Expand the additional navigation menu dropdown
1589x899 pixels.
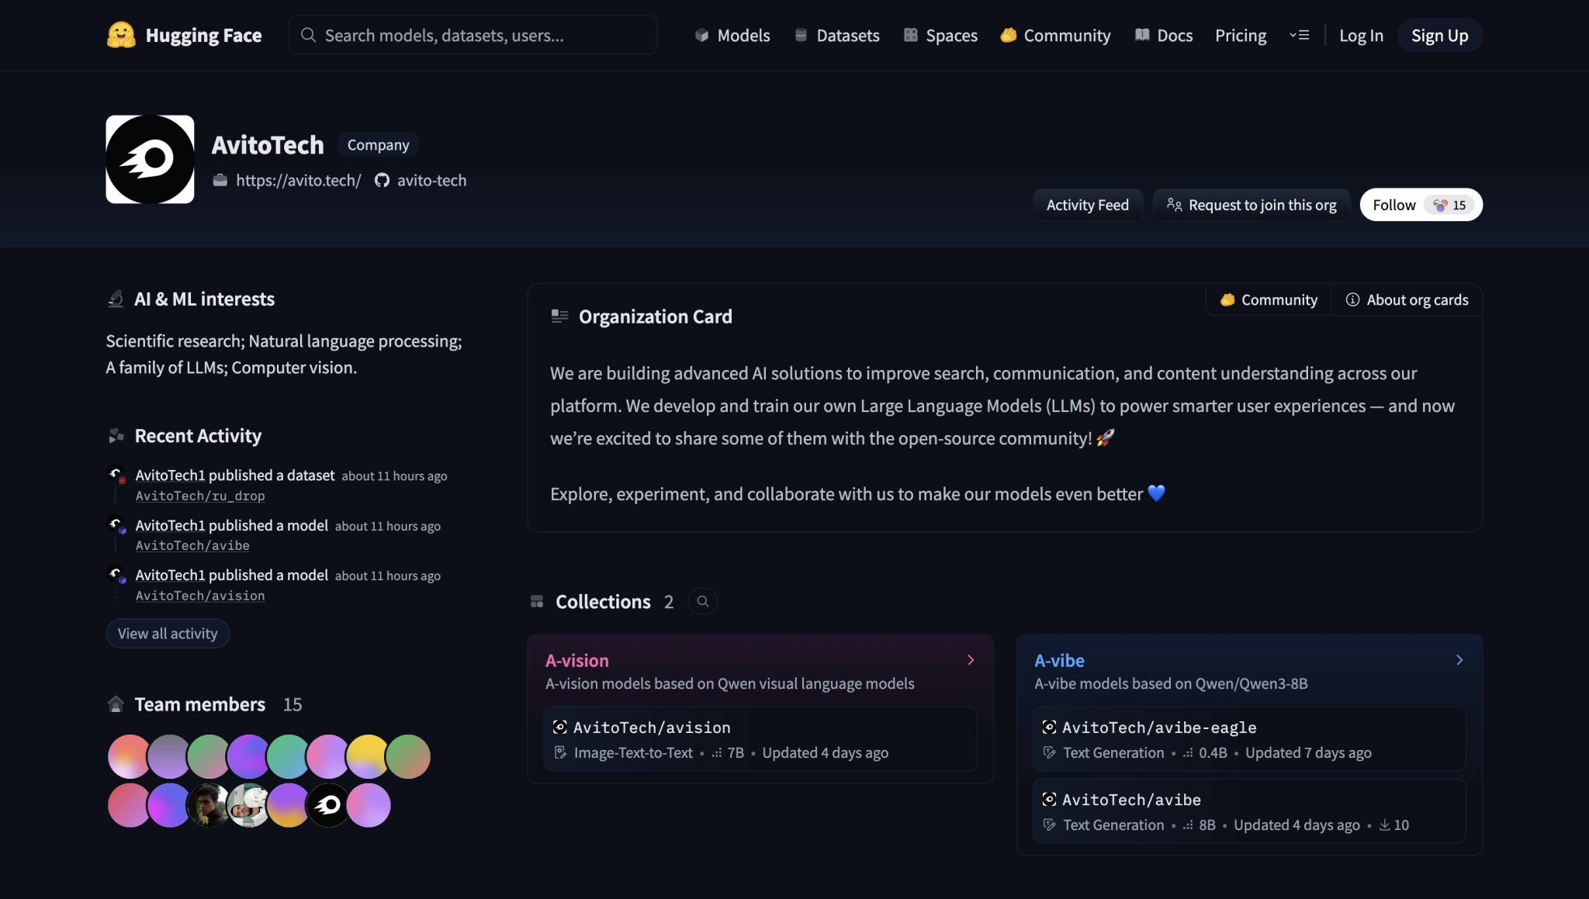tap(1300, 35)
